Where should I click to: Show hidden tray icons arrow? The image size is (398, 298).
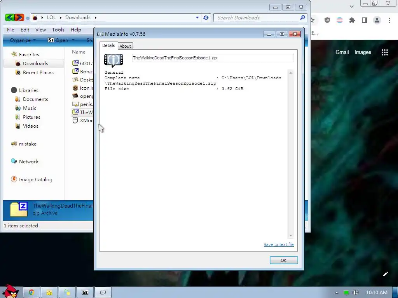[x=337, y=293]
